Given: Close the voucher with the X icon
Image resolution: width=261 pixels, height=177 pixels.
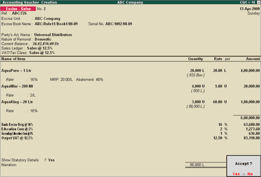Looking at the screenshot, I should [x=259, y=2].
